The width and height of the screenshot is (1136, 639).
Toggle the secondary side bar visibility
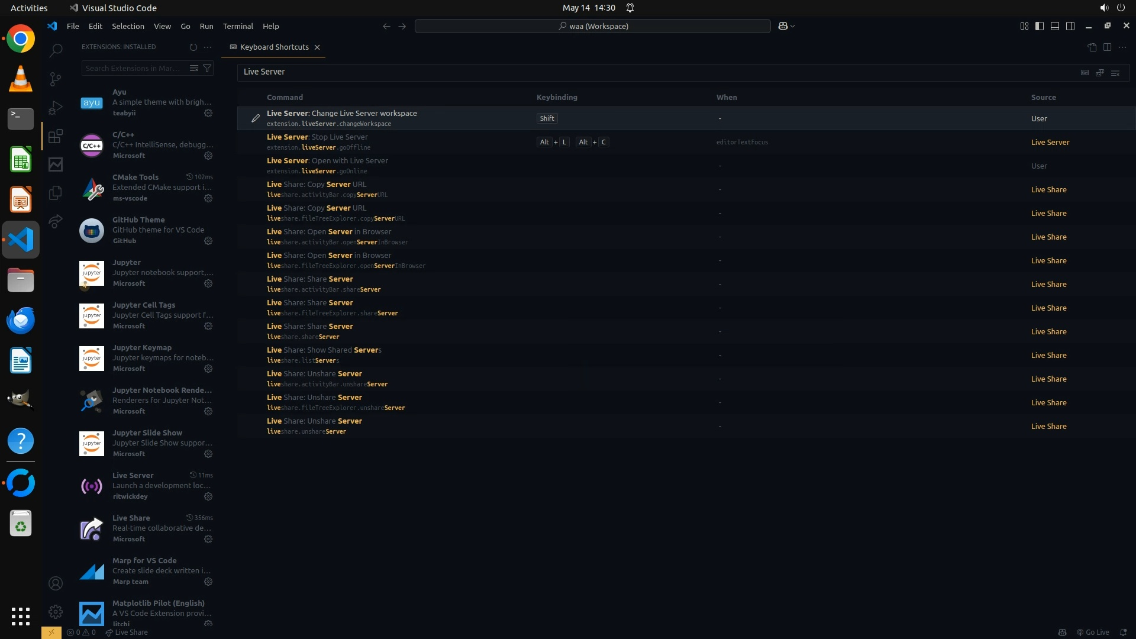[1070, 26]
